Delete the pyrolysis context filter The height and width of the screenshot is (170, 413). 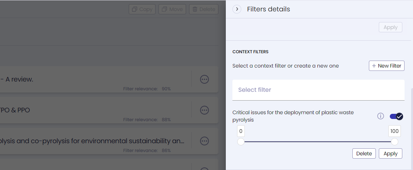[364, 153]
